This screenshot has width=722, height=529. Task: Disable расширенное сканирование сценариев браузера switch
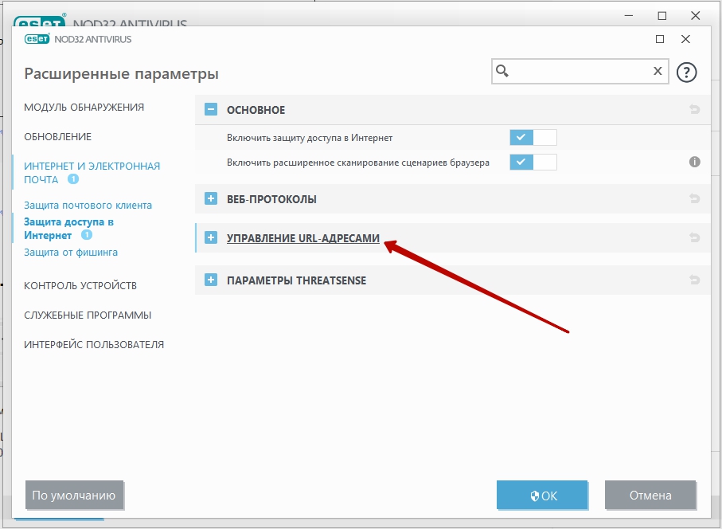[533, 162]
